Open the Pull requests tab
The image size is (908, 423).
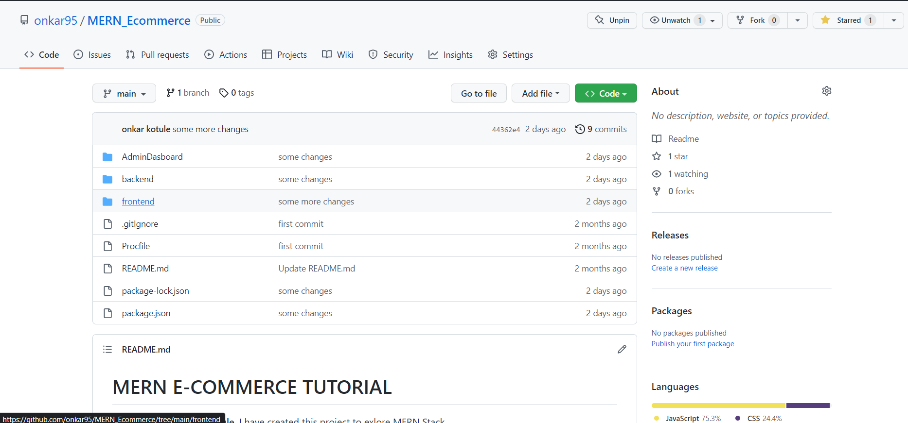pos(157,55)
